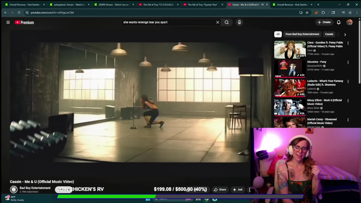361x203 pixels.
Task: Show more filter chips with arrow
Action: (x=345, y=34)
